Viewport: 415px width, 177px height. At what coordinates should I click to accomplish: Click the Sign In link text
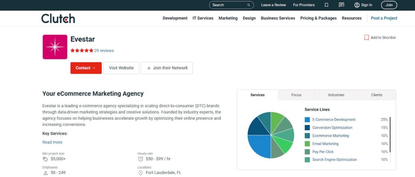366,5
